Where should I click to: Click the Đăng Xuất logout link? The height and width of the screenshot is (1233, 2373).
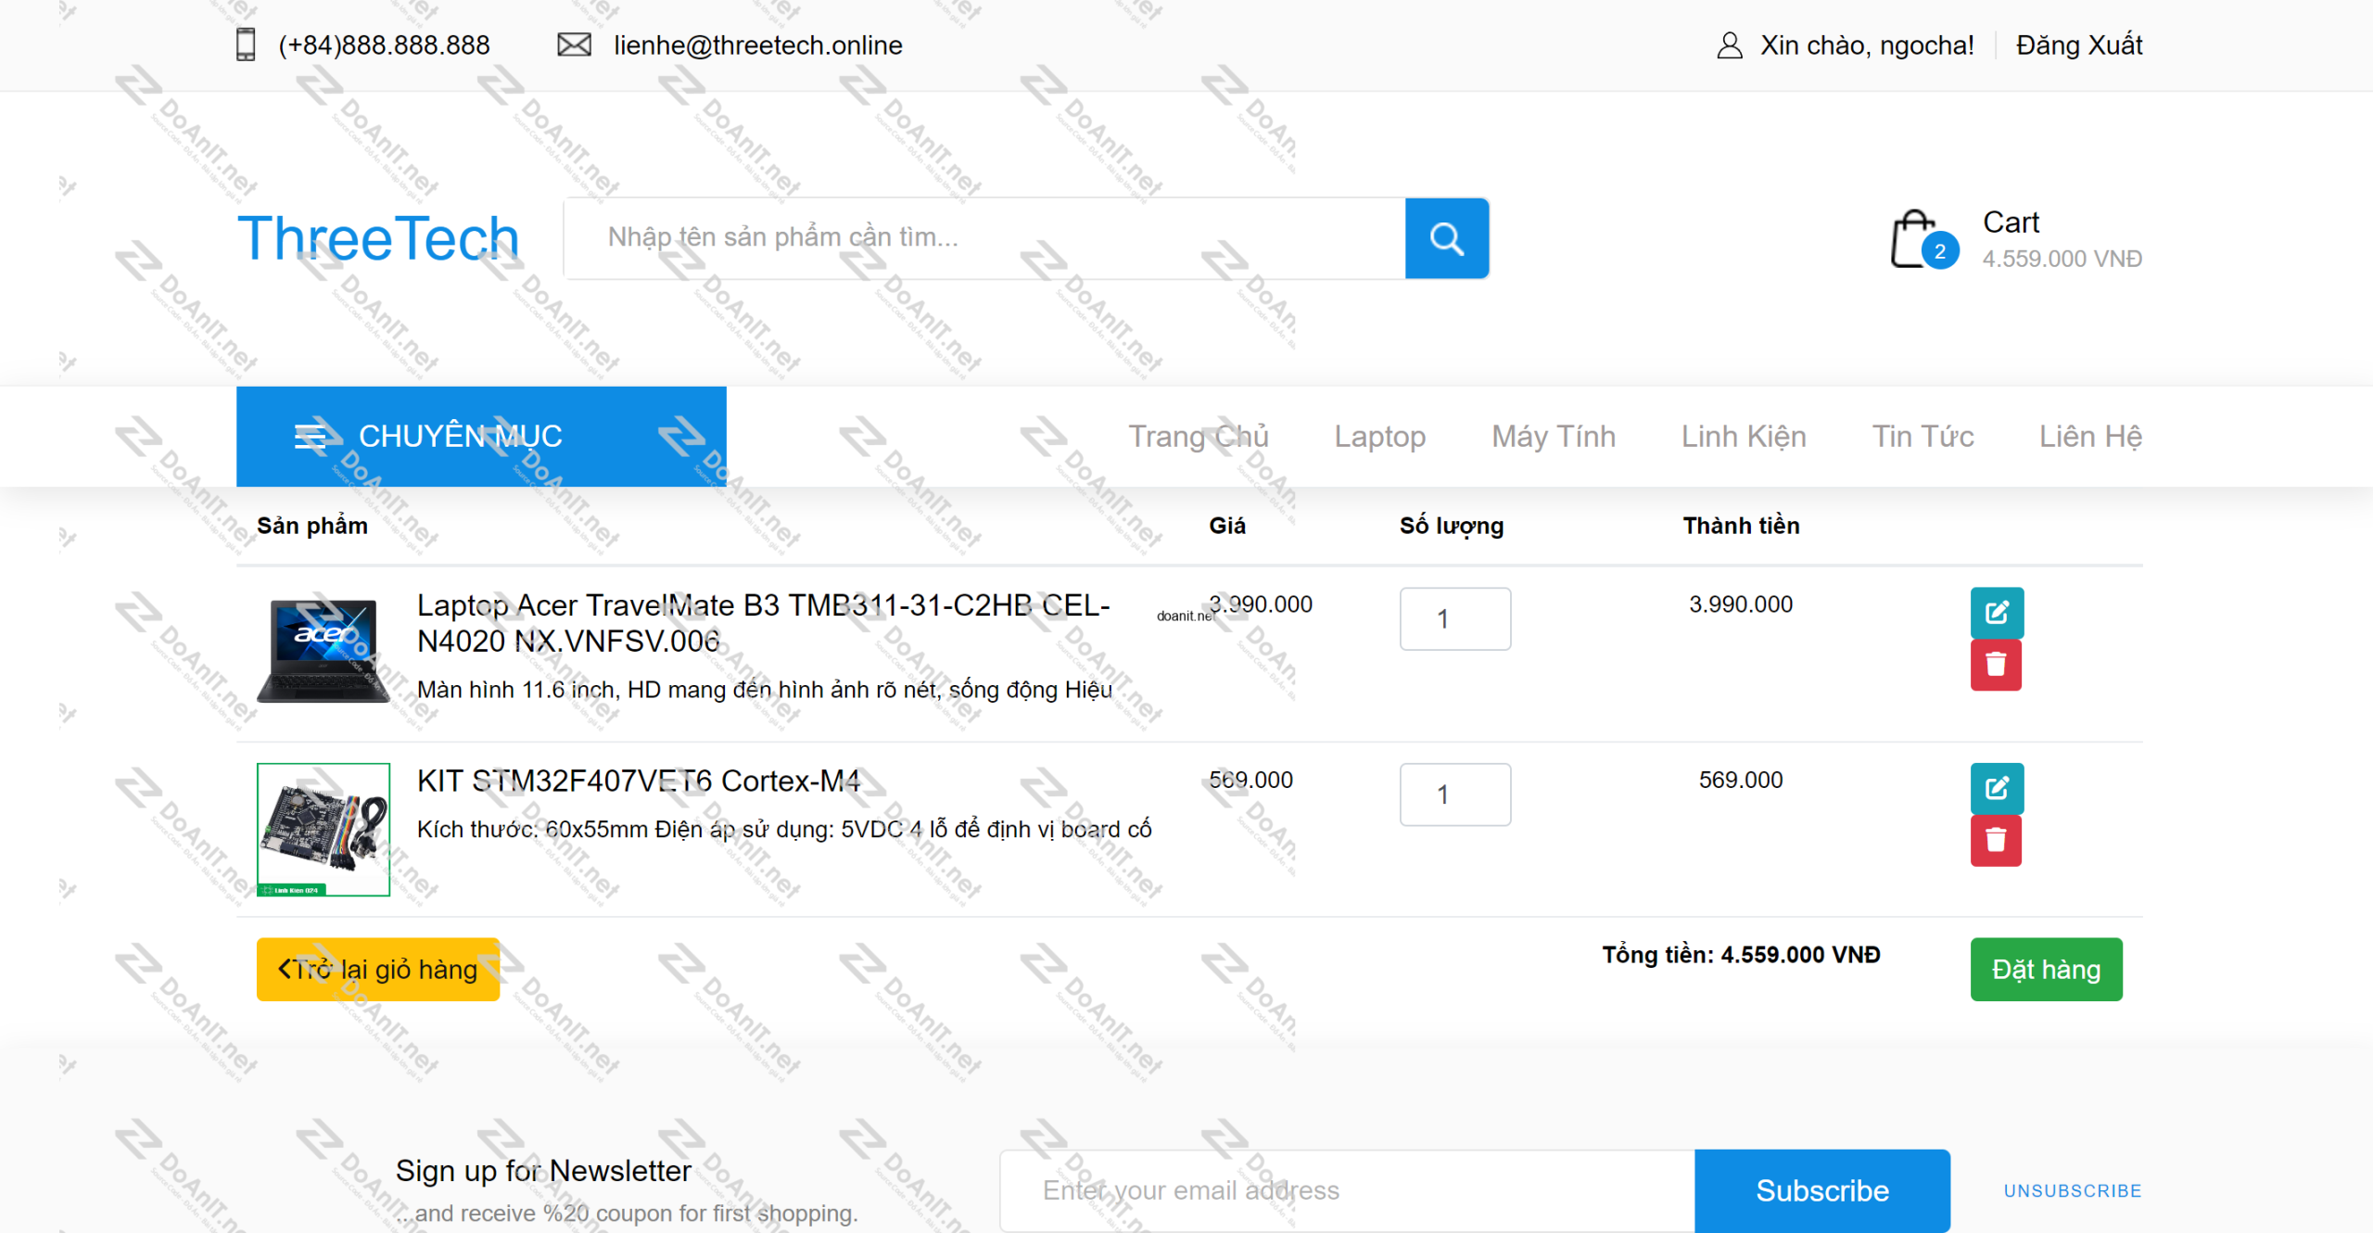2079,44
